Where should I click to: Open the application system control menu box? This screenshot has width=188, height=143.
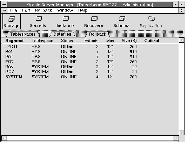point(4,5)
